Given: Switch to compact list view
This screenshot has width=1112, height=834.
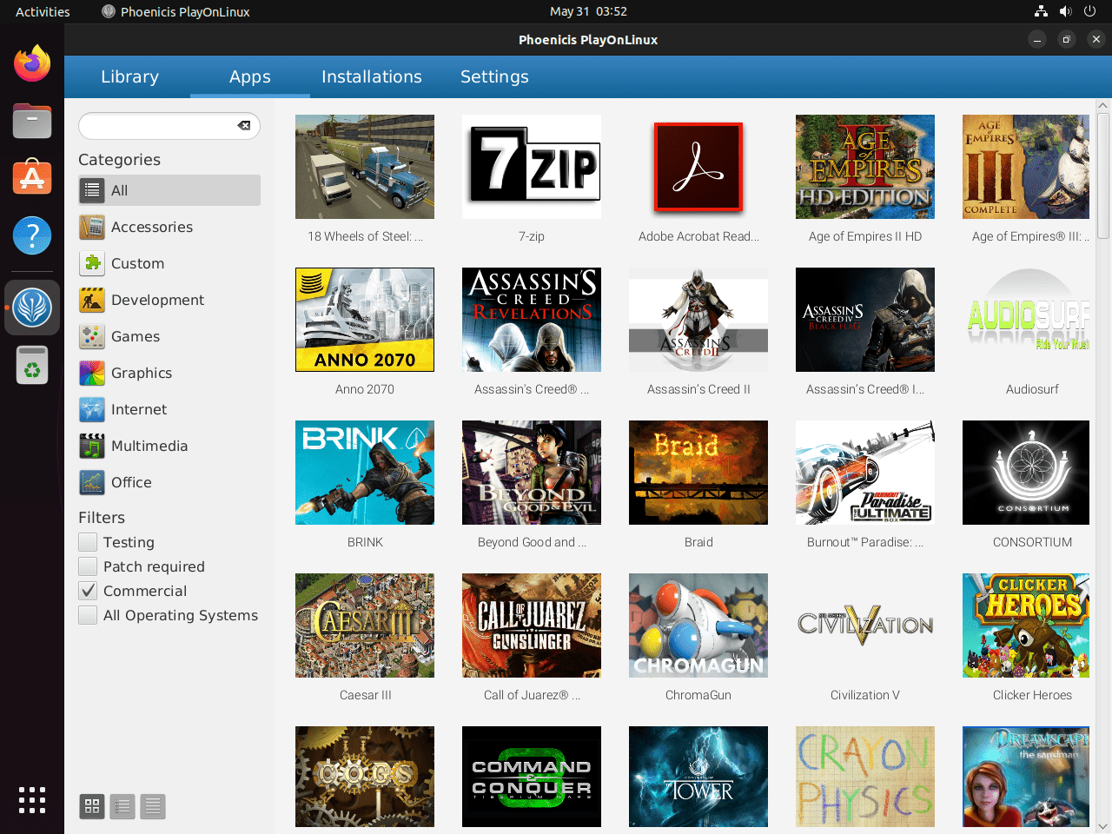Looking at the screenshot, I should click(x=122, y=806).
